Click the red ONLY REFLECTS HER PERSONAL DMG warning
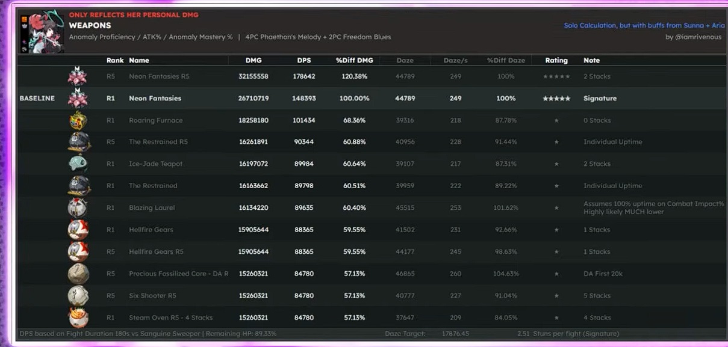Image resolution: width=728 pixels, height=347 pixels. (x=134, y=14)
